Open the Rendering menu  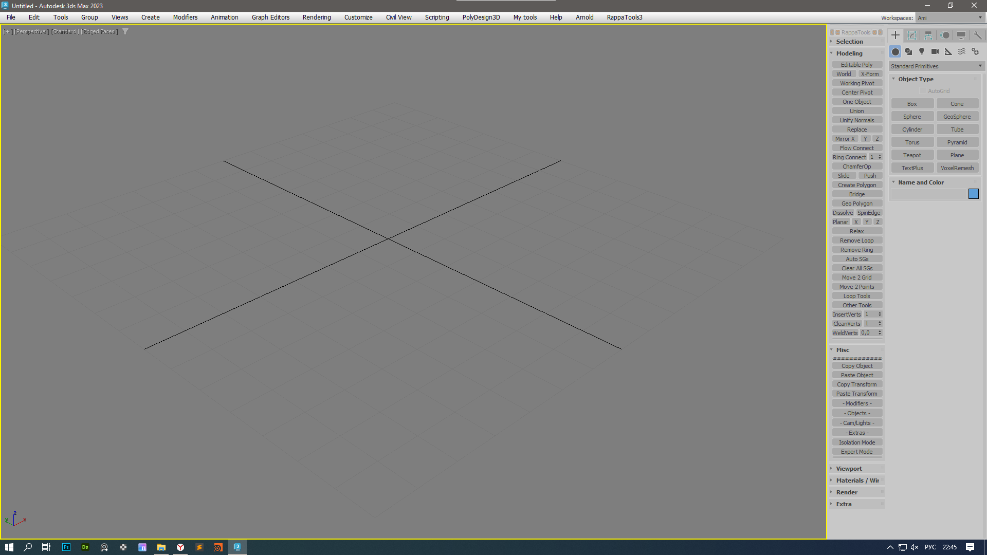pyautogui.click(x=316, y=17)
